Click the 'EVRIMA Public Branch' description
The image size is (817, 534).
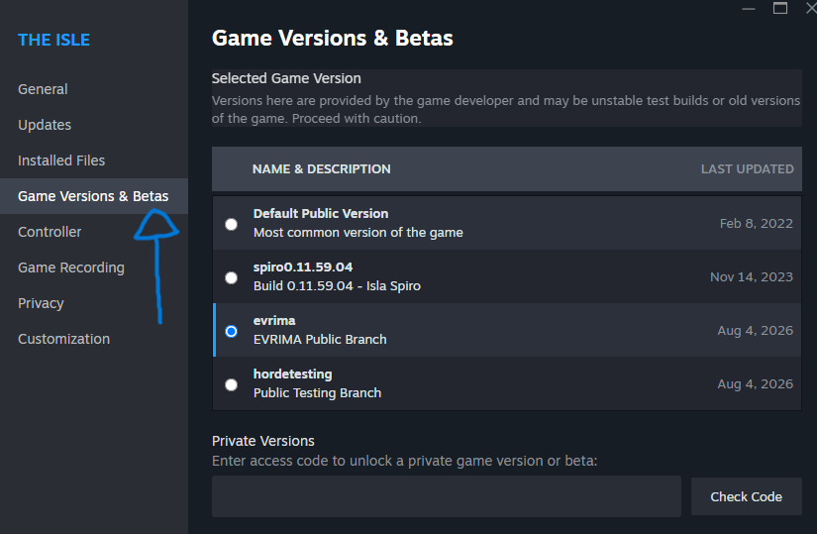(x=320, y=340)
